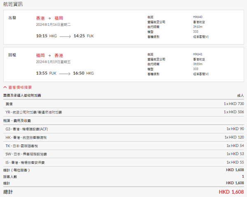Click flight number HX640

(198, 17)
